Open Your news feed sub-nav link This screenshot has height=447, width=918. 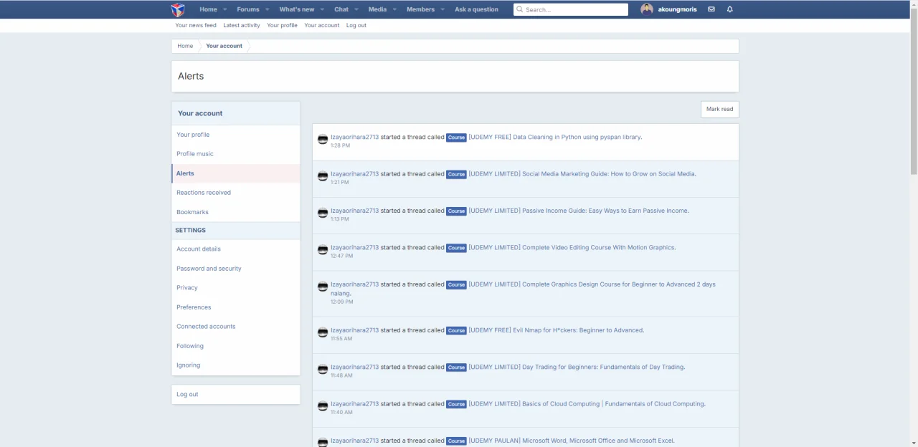pos(196,25)
